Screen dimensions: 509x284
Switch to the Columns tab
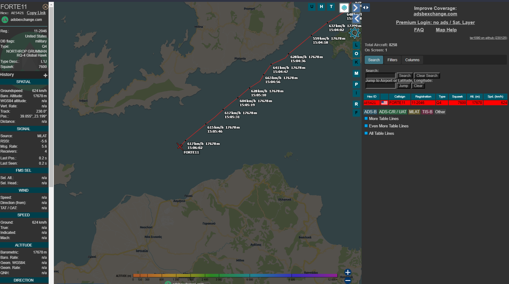[x=412, y=60]
